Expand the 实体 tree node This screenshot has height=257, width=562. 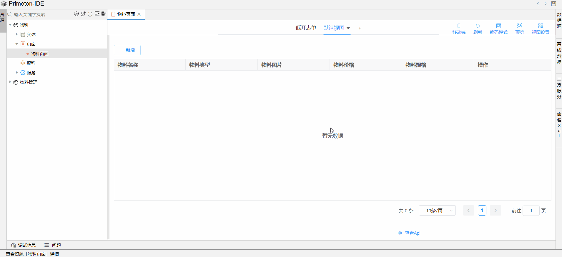17,34
